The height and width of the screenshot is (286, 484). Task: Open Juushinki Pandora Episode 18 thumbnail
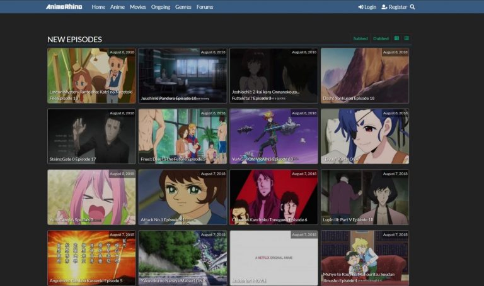pyautogui.click(x=183, y=75)
